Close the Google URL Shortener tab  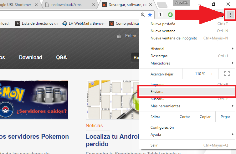point(36,5)
